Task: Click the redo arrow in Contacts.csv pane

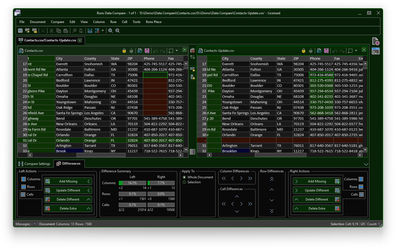Action: click(x=163, y=51)
